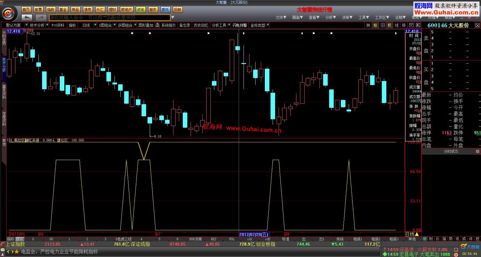The width and height of the screenshot is (481, 257).
Task: Click the 资讯 news button
Action: (x=140, y=10)
